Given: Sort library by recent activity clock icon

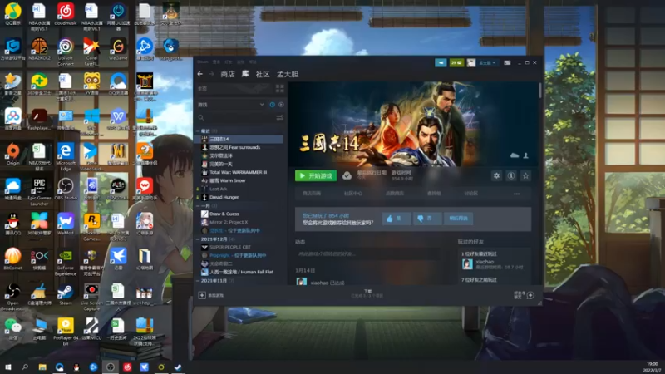Looking at the screenshot, I should click(x=273, y=105).
